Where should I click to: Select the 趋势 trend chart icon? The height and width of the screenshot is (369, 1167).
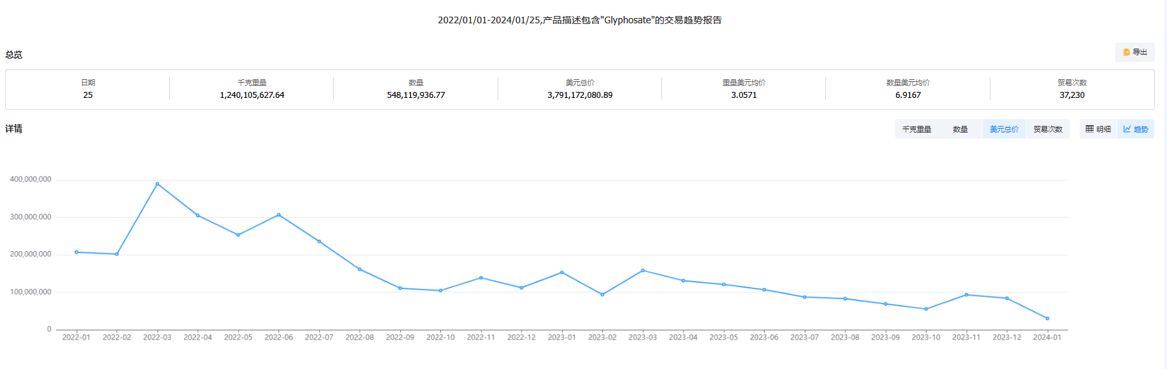(x=1127, y=129)
